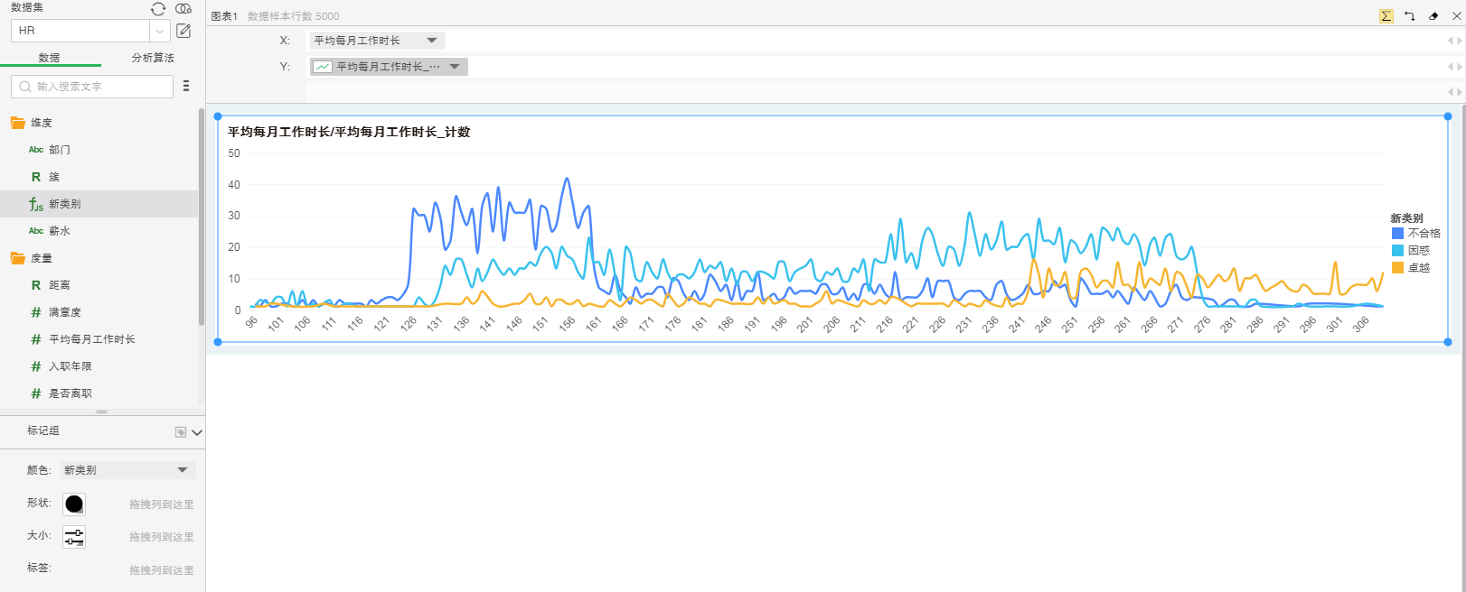The width and height of the screenshot is (1466, 592).
Task: Open X axis 平均每月工作时长 field dropdown
Action: (431, 41)
